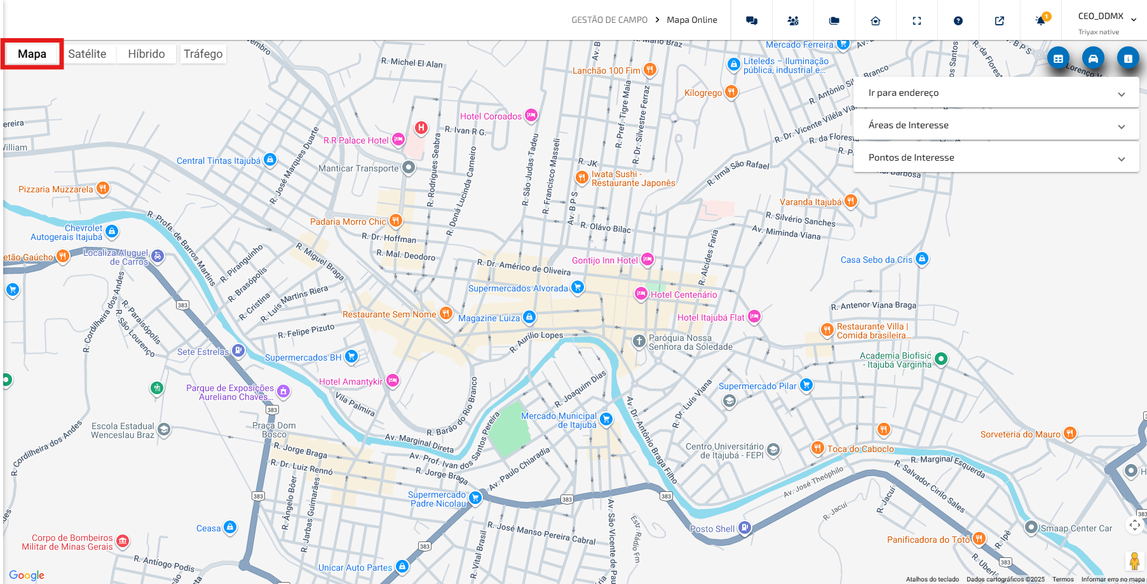Image resolution: width=1147 pixels, height=584 pixels.
Task: Click the Iwata Sushi restaurant label
Action: pos(633,178)
